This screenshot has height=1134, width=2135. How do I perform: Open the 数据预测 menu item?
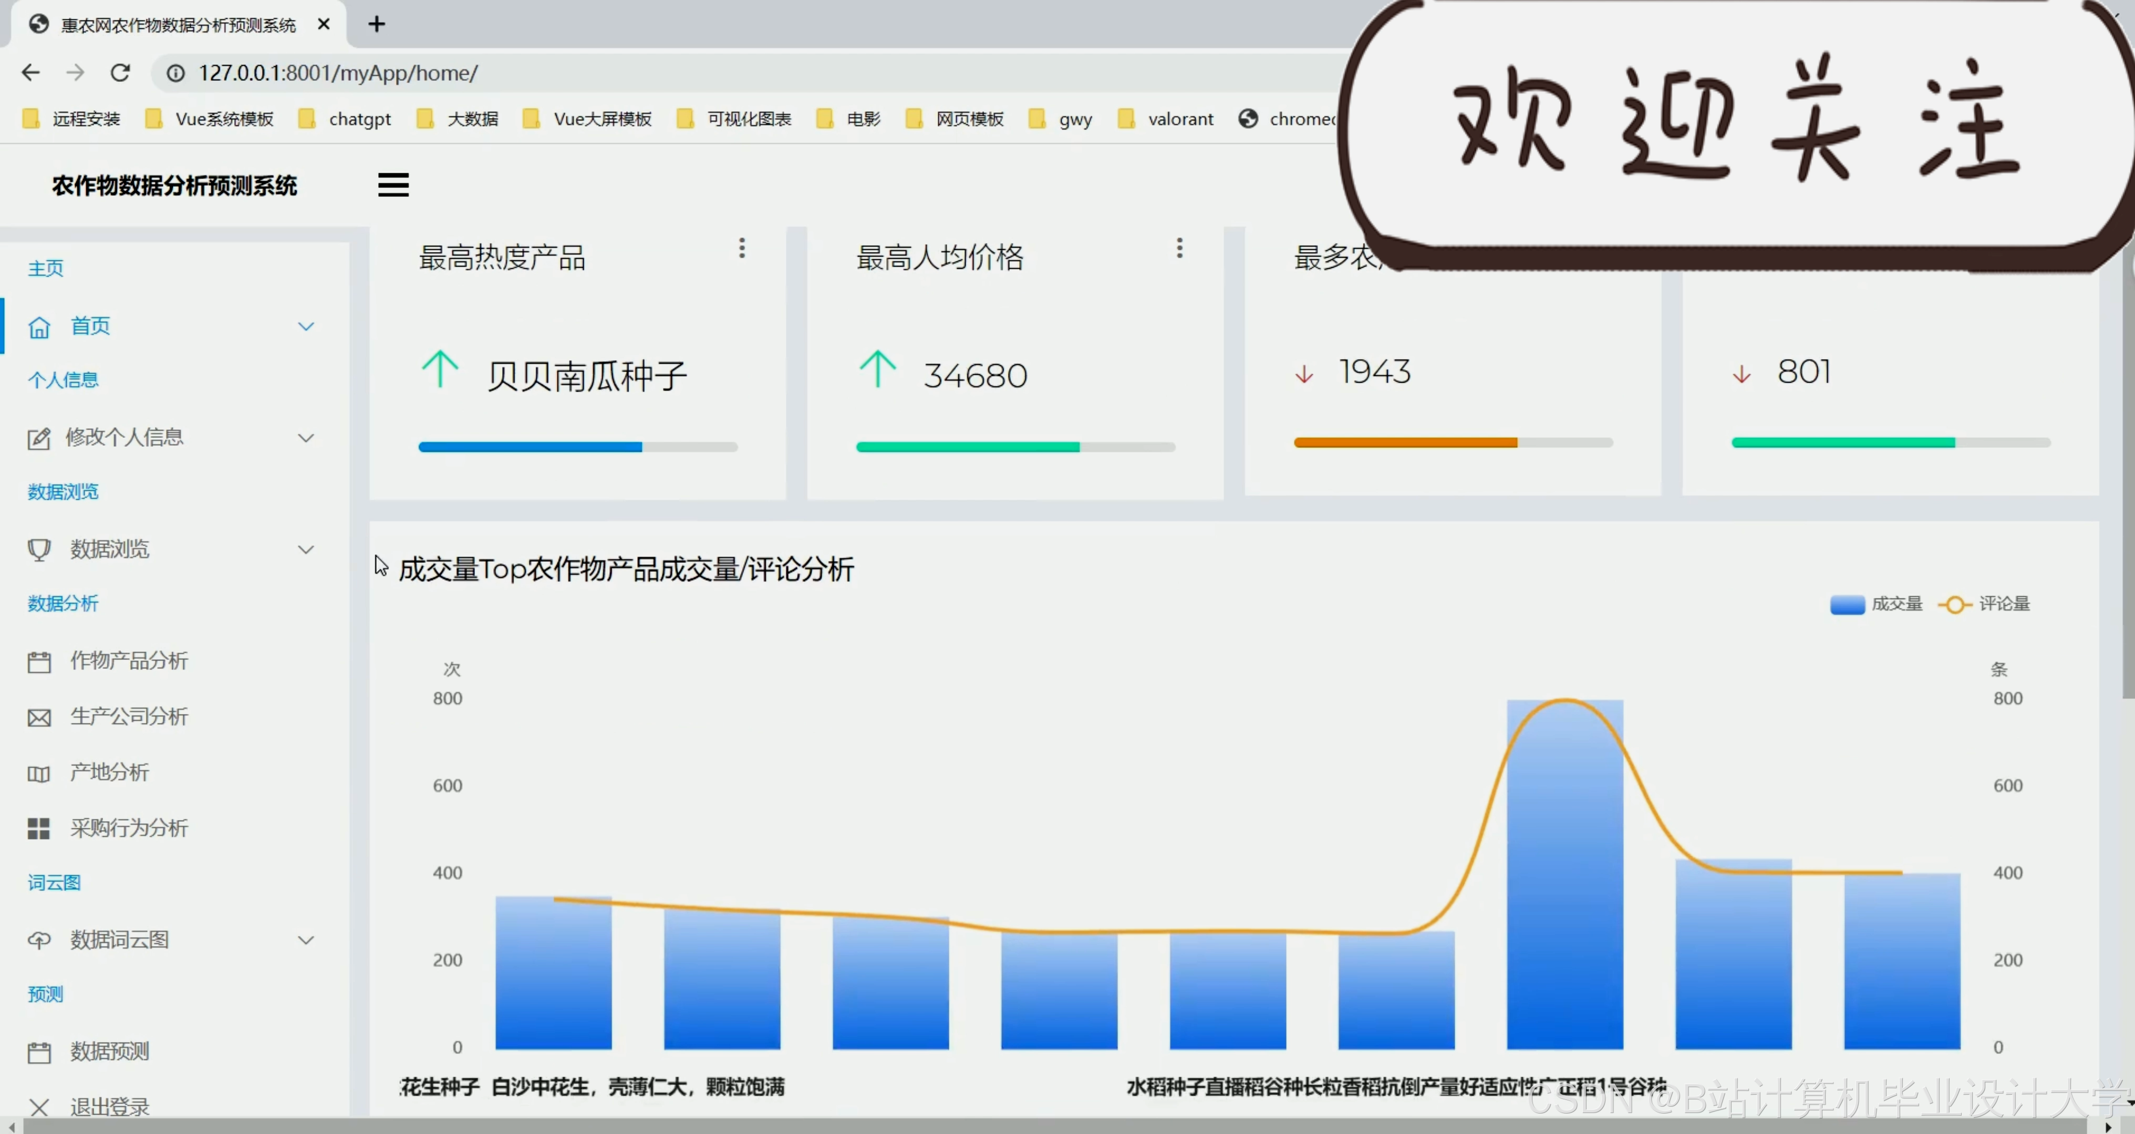click(109, 1051)
